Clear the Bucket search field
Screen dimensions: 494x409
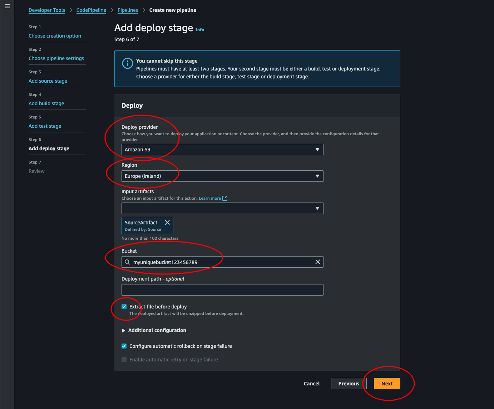[317, 262]
